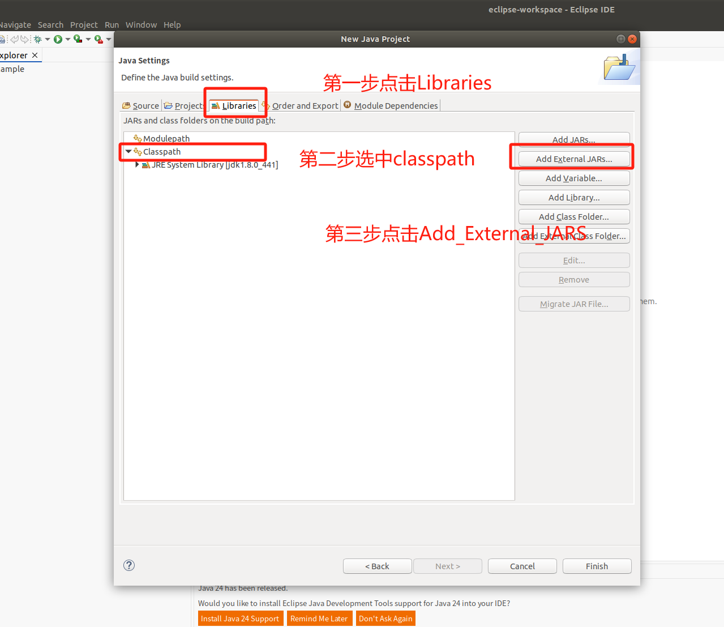
Task: Click the disabled Next > button
Action: click(x=448, y=566)
